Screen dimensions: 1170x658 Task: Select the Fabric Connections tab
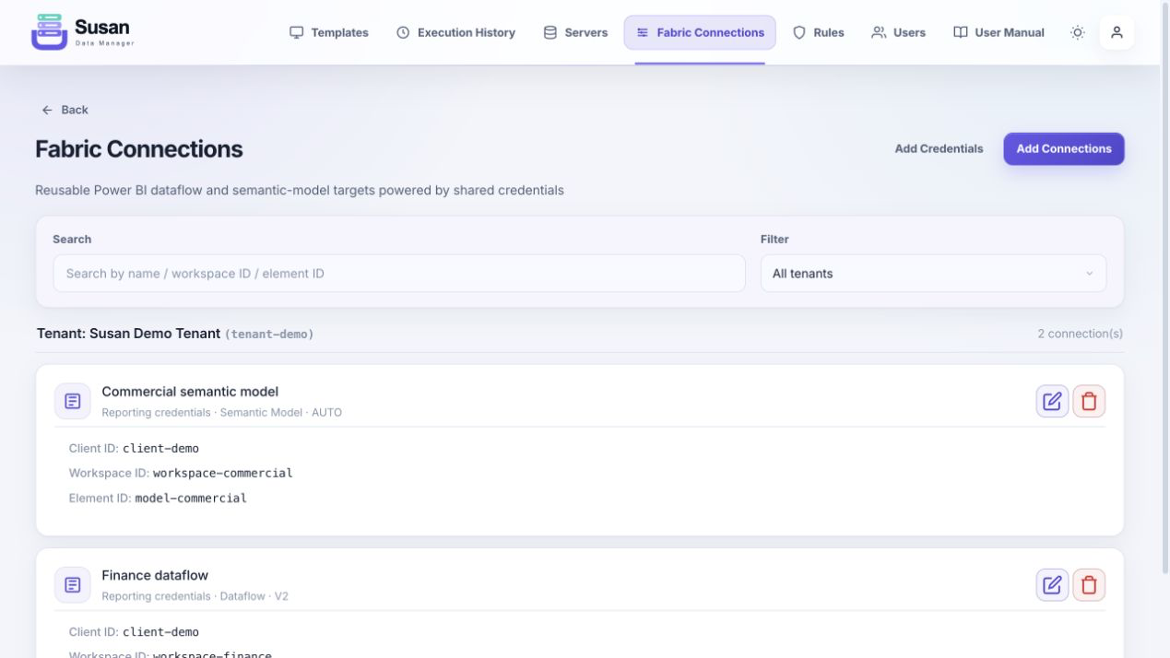coord(700,32)
